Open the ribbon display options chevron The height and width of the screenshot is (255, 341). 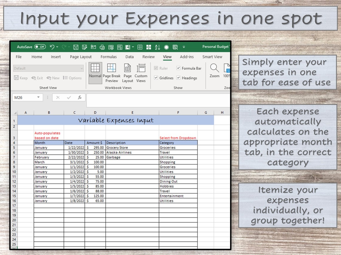(x=184, y=47)
